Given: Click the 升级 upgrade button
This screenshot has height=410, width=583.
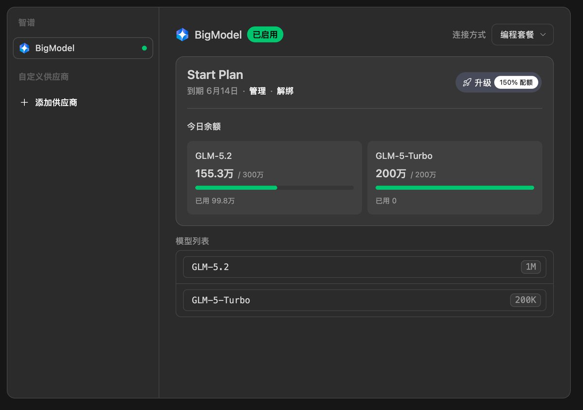Looking at the screenshot, I should click(x=498, y=83).
